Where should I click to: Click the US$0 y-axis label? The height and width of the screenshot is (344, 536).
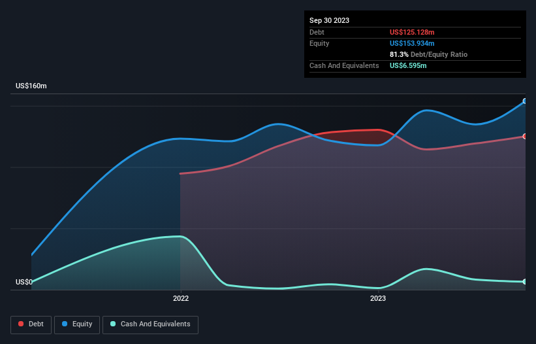tap(24, 282)
